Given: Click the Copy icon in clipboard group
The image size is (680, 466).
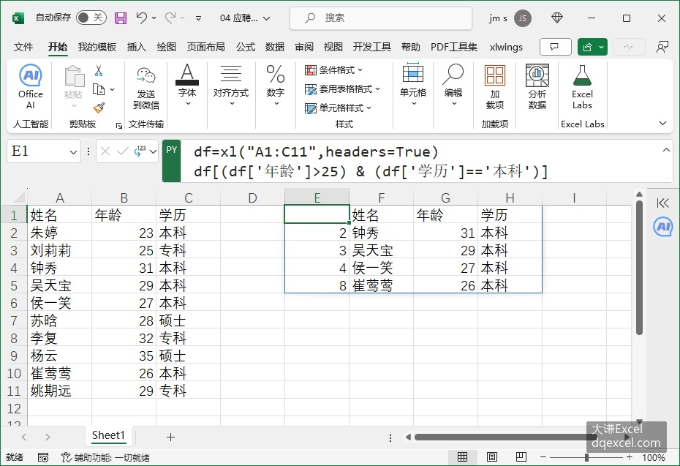Looking at the screenshot, I should click(x=99, y=89).
